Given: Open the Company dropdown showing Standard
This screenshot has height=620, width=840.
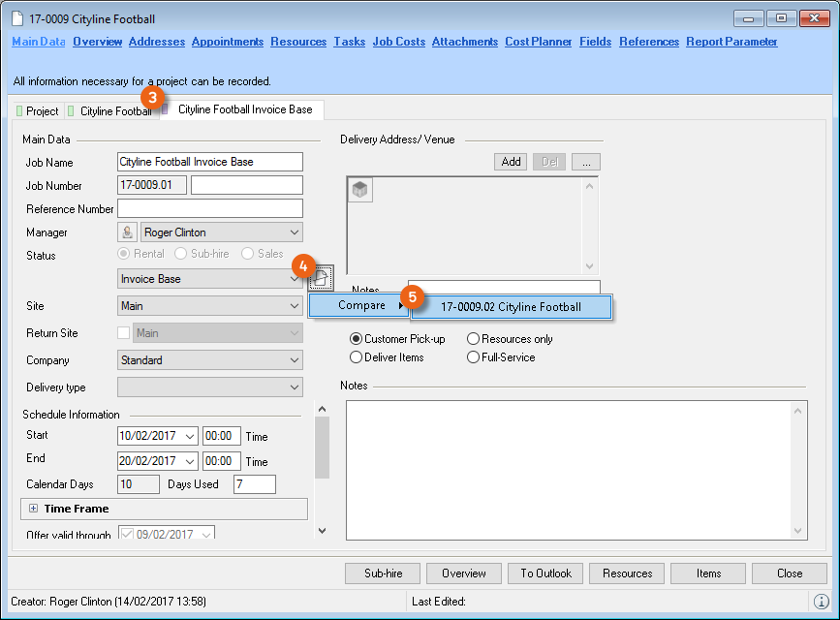Looking at the screenshot, I should pyautogui.click(x=295, y=360).
